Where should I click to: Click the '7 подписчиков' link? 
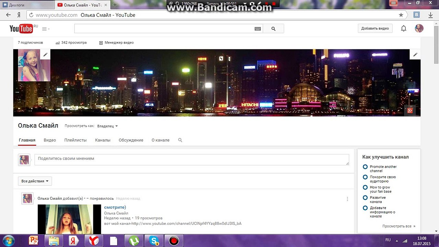pos(31,43)
